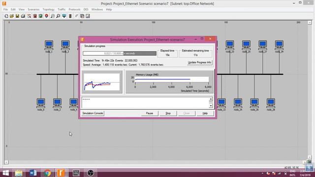Open the Simulation Console button
Image resolution: width=315 pixels, height=177 pixels.
(x=93, y=113)
